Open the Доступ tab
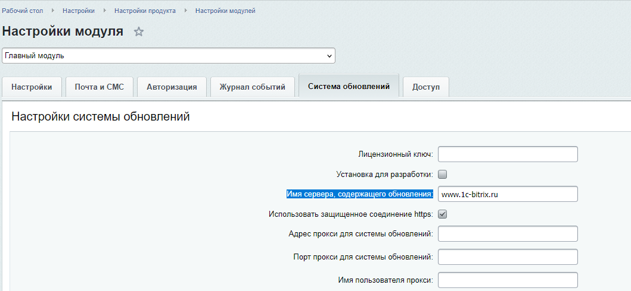 click(426, 87)
